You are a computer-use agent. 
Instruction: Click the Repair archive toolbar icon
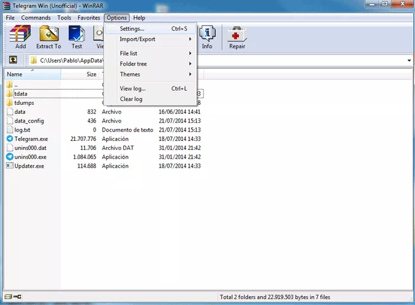point(237,34)
